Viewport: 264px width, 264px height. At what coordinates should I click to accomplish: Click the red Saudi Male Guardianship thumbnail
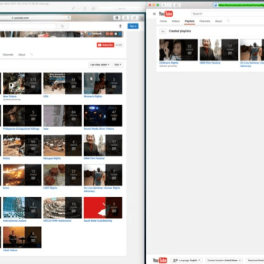click(103, 208)
